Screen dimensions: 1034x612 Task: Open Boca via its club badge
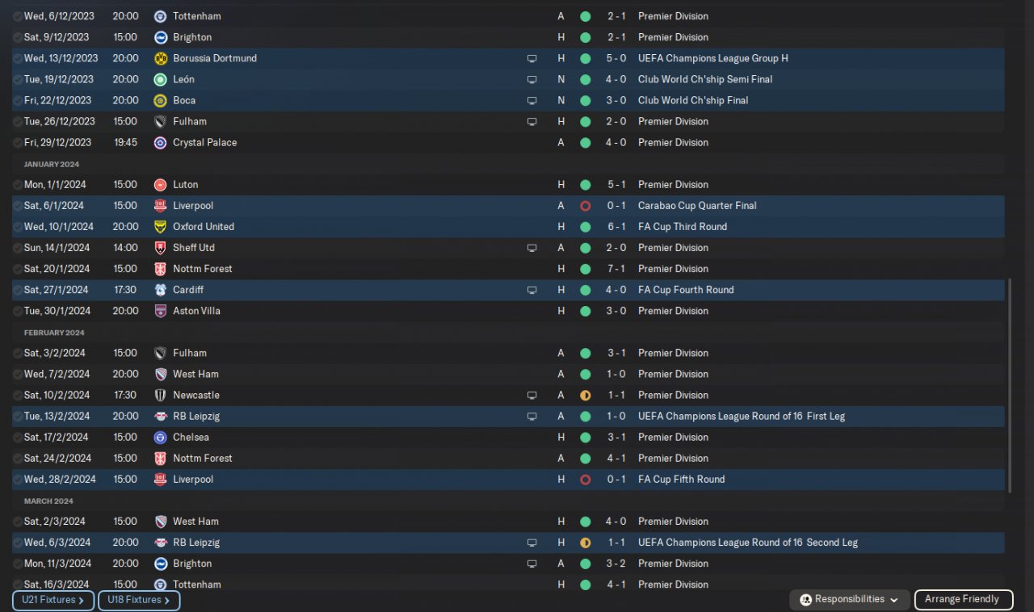pos(160,100)
